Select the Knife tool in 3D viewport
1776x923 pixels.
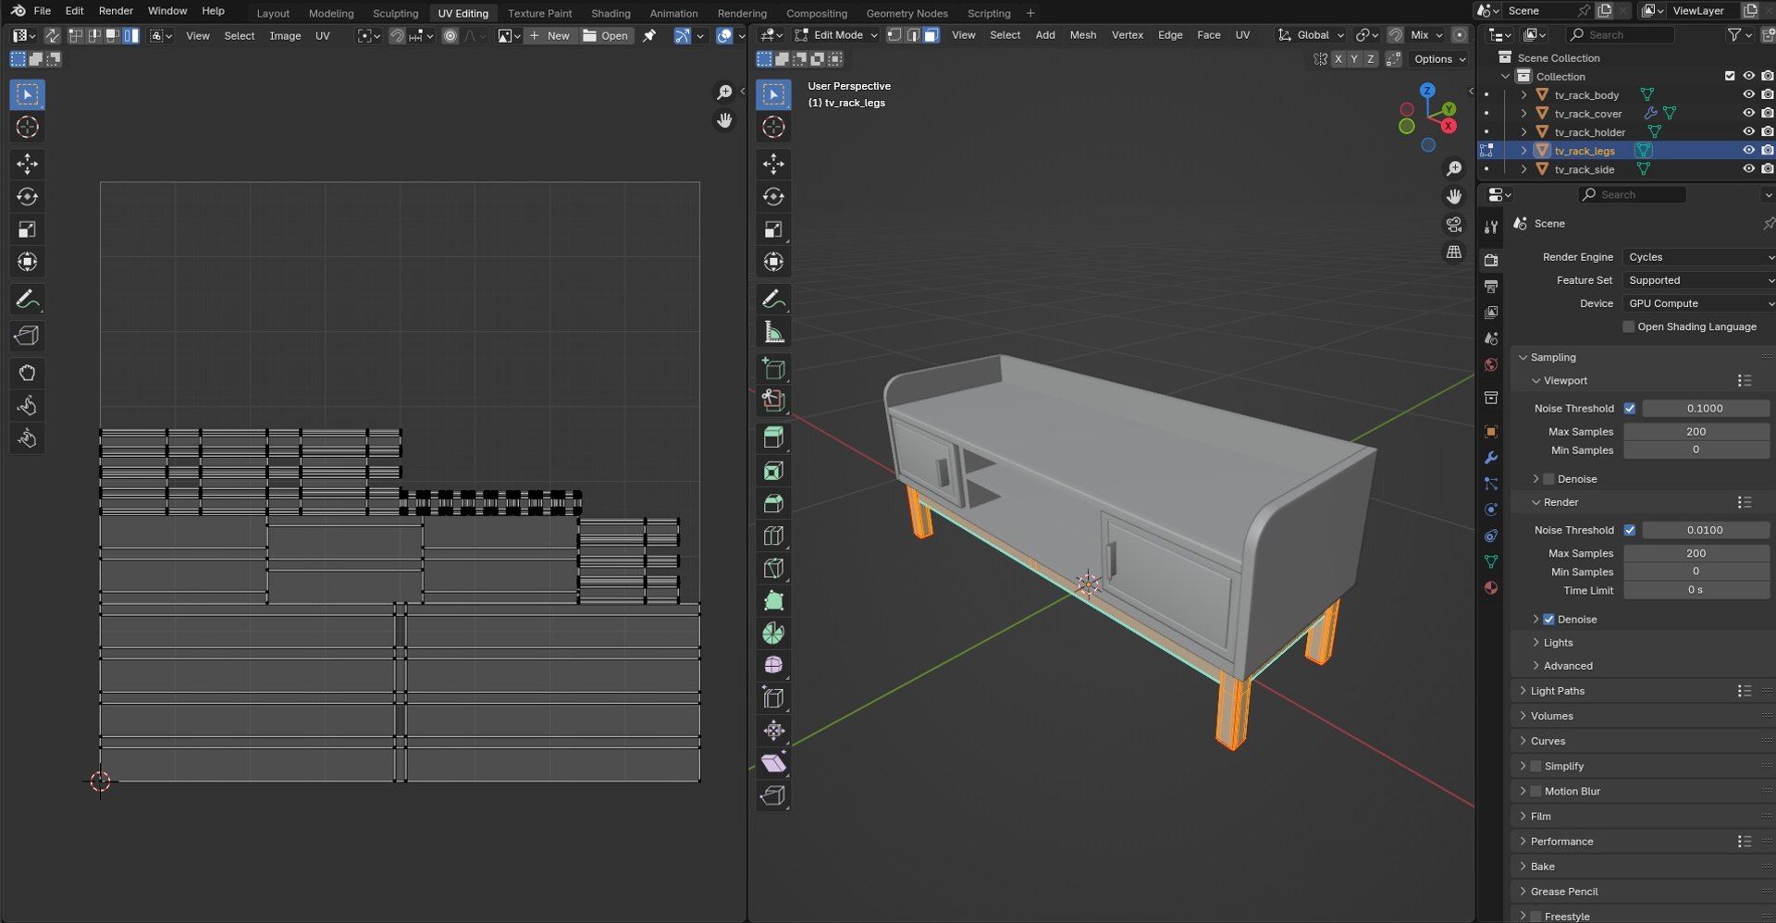pos(773,568)
